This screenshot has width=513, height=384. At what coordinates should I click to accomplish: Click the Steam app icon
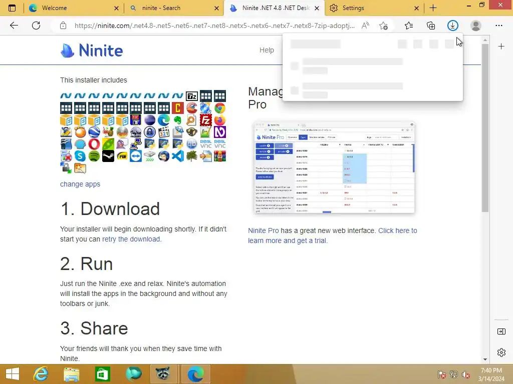pos(108,156)
